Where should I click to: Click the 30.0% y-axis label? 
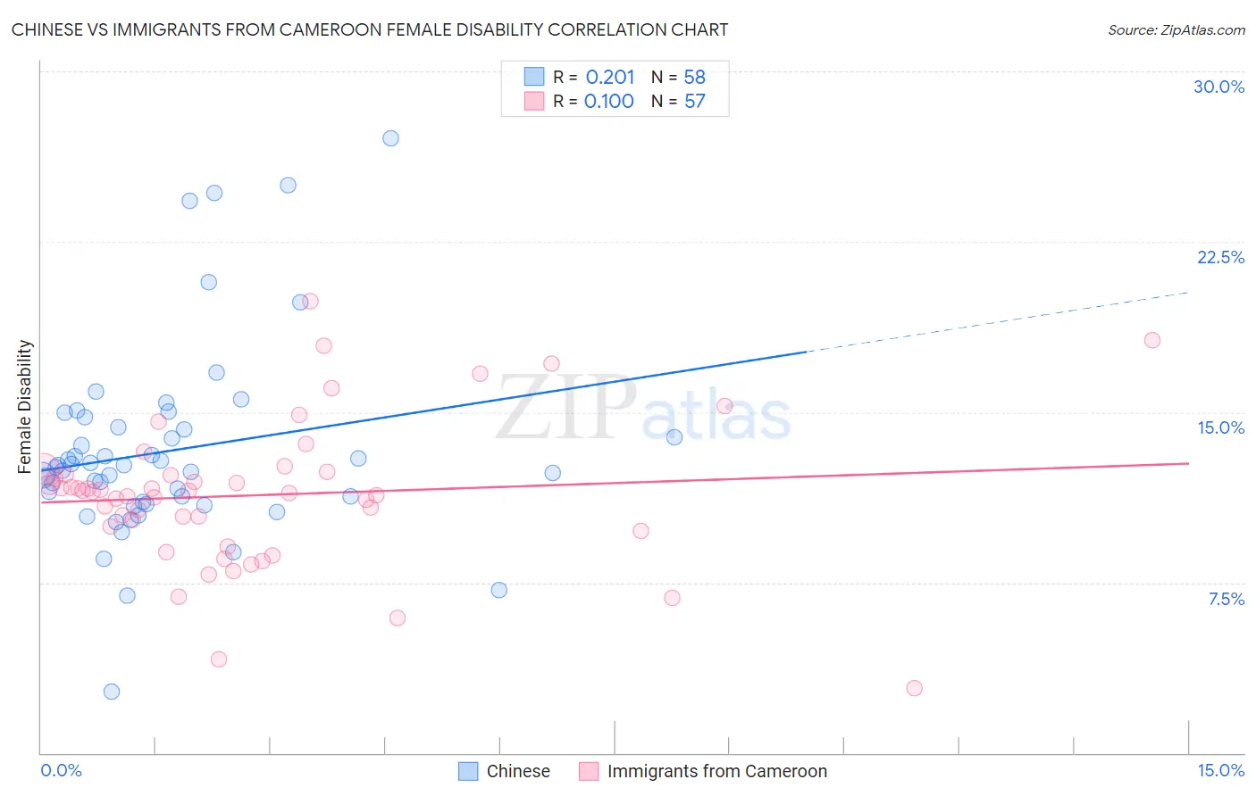[x=1218, y=87]
